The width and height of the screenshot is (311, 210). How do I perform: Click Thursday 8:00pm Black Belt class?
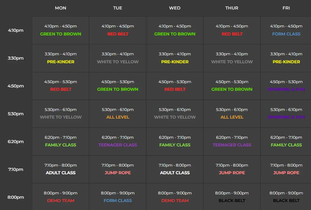(232, 201)
